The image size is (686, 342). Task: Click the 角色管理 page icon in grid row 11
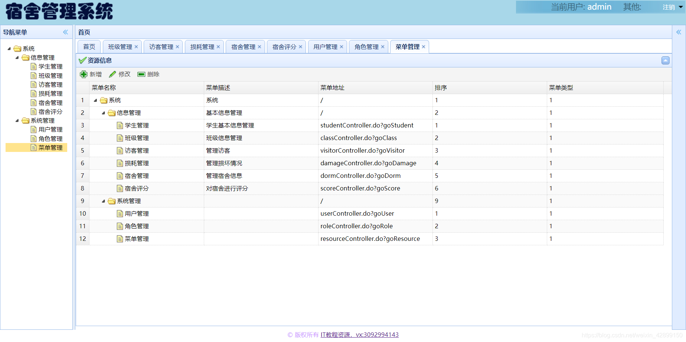point(120,226)
